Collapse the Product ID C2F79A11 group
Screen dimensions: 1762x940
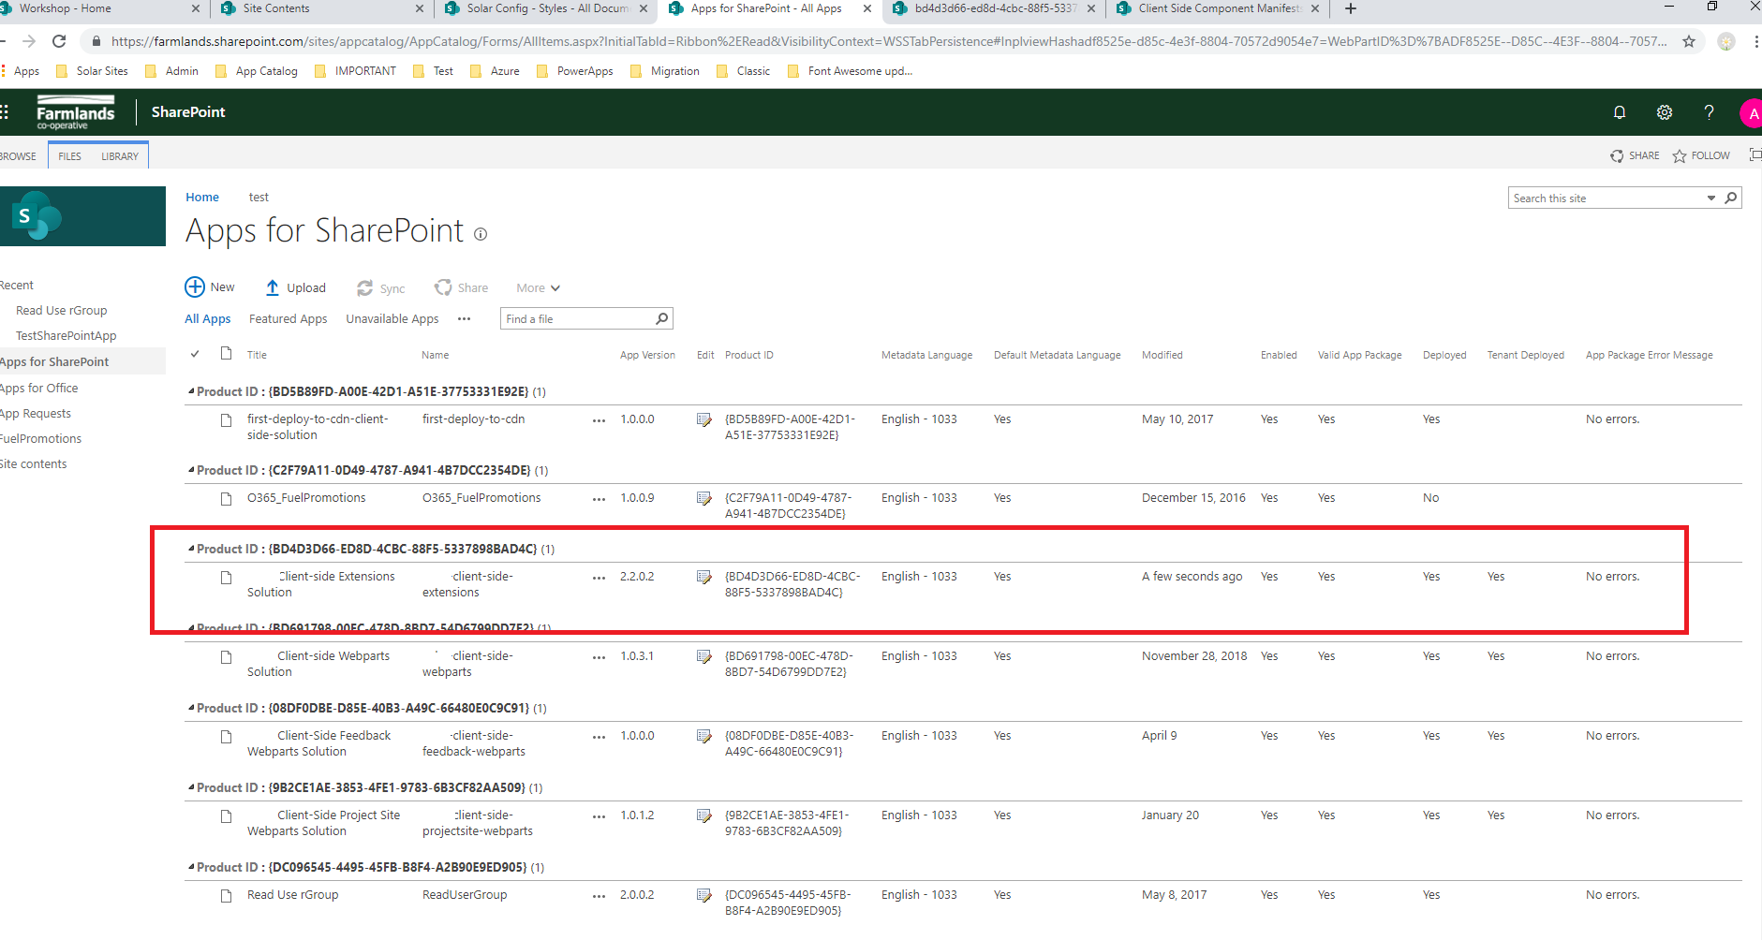coord(191,470)
